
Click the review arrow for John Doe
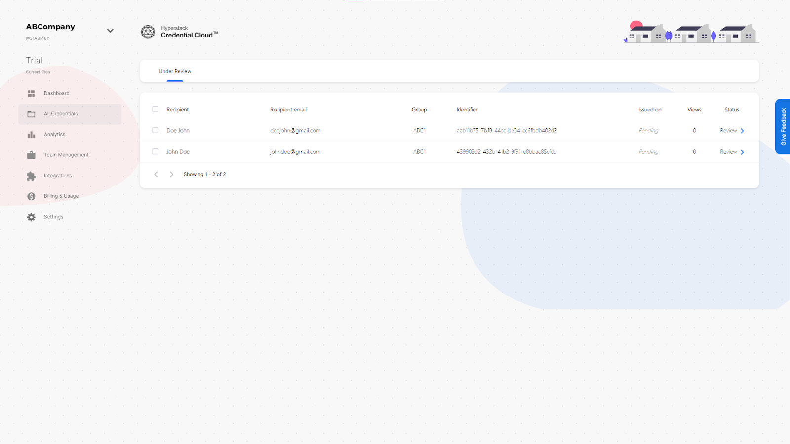(x=742, y=152)
